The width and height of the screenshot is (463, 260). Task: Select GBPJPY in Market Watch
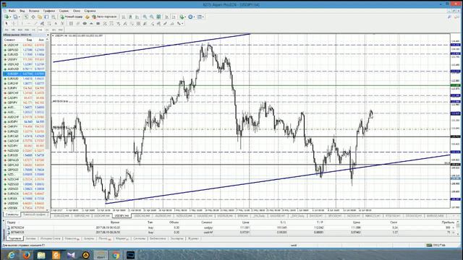24,103
